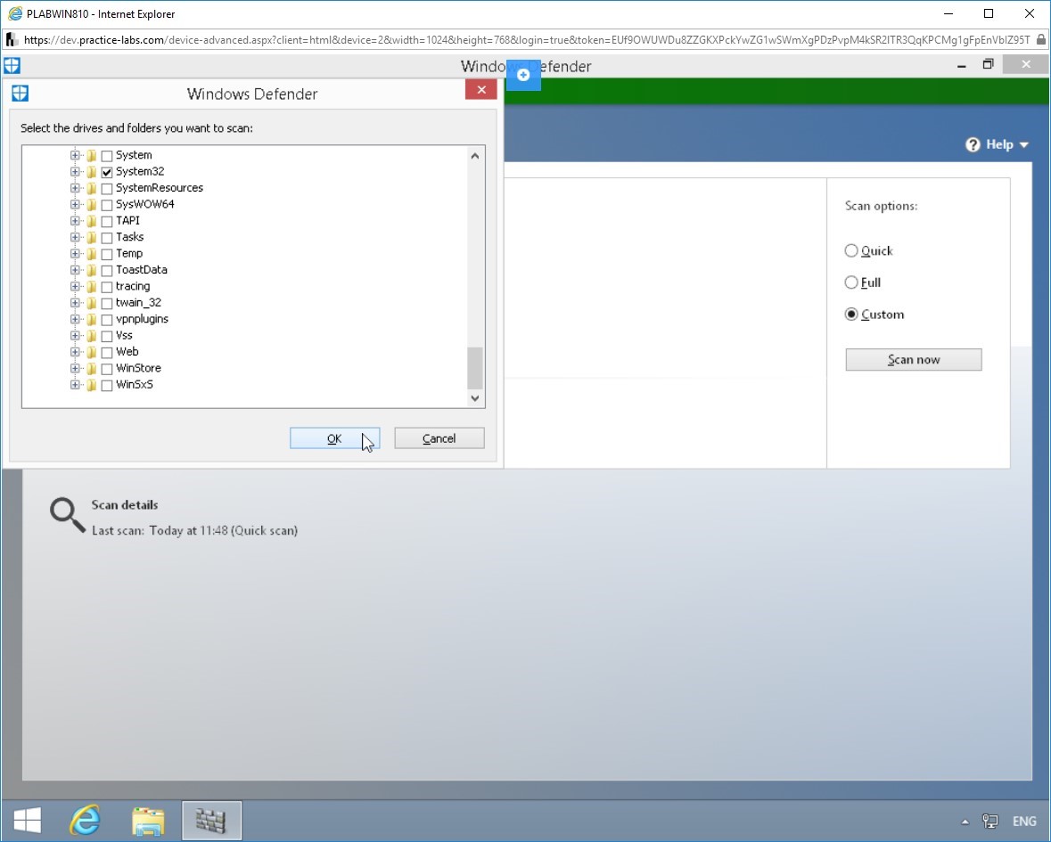Restore down the Windows Defender main window
The height and width of the screenshot is (842, 1051).
(988, 65)
